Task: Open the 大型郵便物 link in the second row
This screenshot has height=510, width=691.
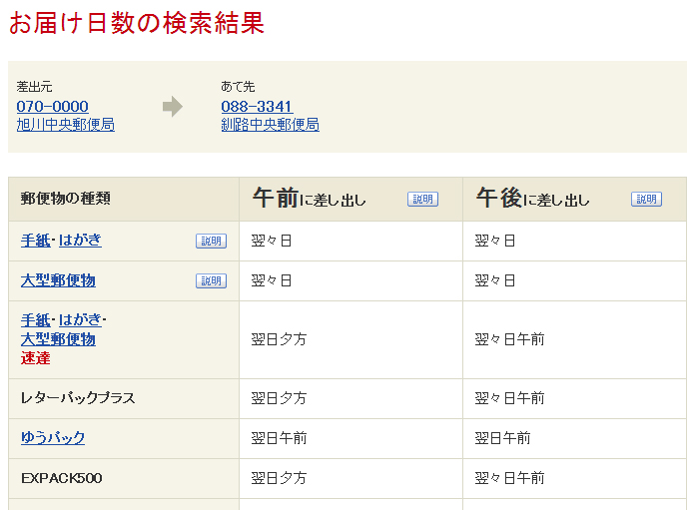Action: pos(58,280)
